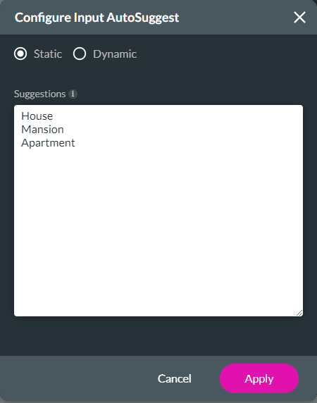Place cursor on the Mansion suggestion line
Image resolution: width=317 pixels, height=403 pixels.
[42, 130]
